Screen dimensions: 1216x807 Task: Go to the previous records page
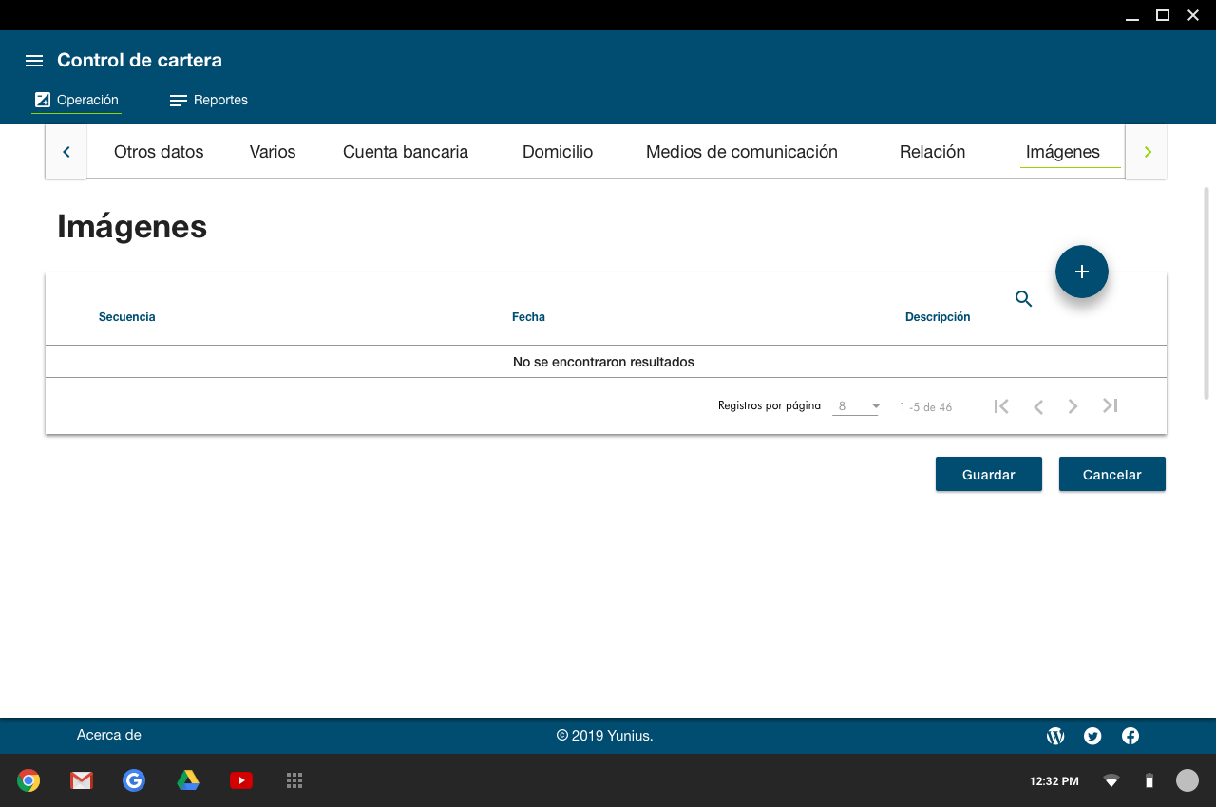coord(1038,406)
